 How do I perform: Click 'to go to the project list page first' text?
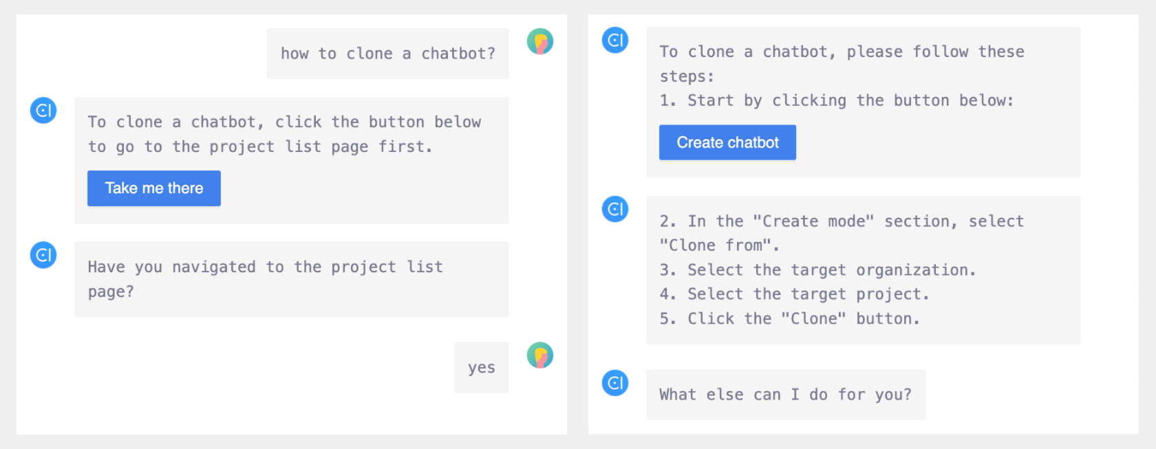[260, 147]
